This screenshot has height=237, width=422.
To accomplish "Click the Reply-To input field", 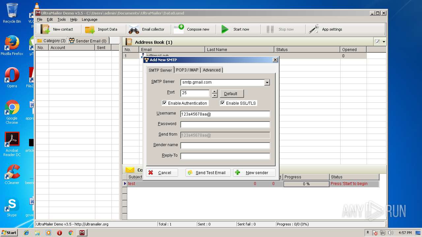I will 225,156.
